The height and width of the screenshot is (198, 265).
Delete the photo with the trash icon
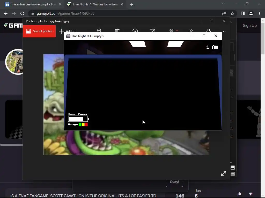point(117,30)
